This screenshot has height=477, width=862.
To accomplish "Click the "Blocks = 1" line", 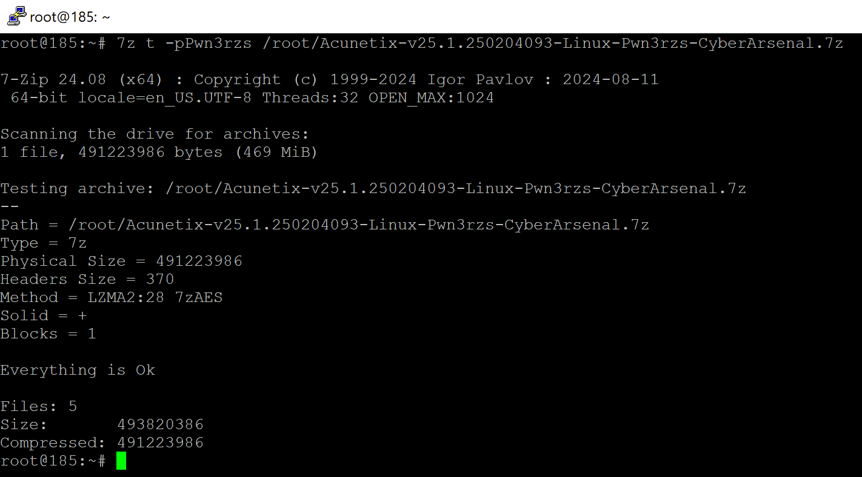I will pos(48,334).
